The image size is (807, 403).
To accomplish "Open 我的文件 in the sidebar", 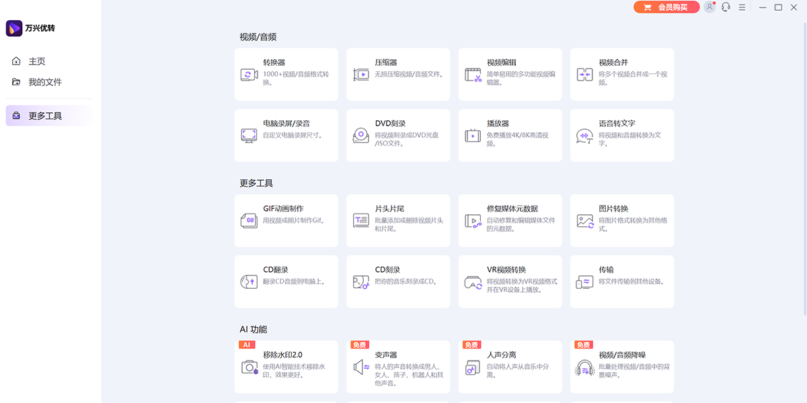I will click(44, 82).
